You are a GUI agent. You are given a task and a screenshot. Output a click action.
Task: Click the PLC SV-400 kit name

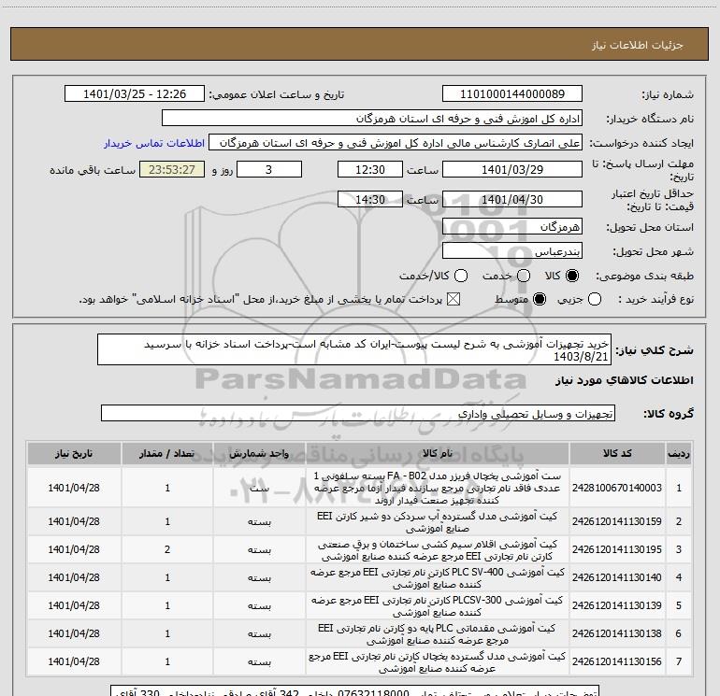(438, 578)
